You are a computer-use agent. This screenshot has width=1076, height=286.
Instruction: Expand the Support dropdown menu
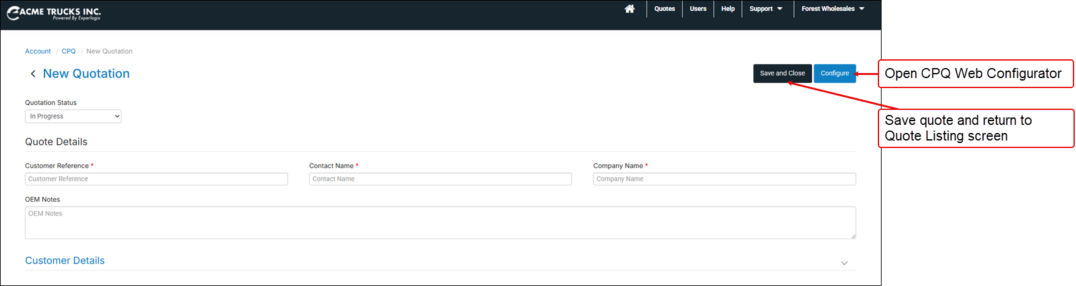[766, 9]
